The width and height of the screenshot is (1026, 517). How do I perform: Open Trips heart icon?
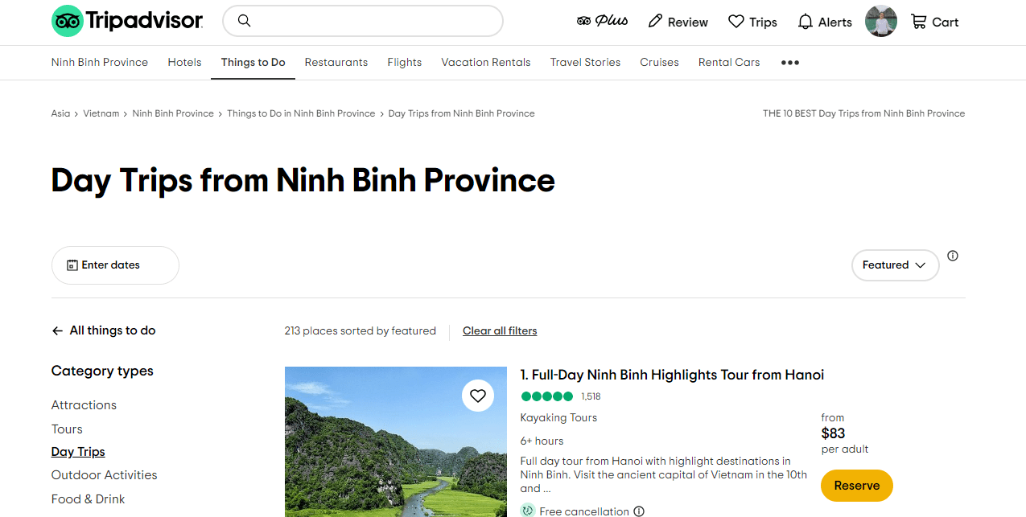(x=736, y=22)
